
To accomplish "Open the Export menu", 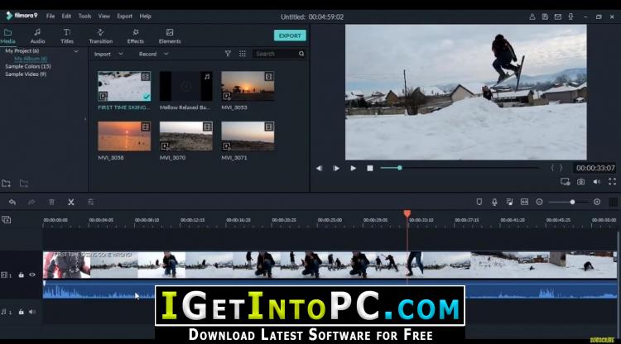I will click(x=124, y=17).
